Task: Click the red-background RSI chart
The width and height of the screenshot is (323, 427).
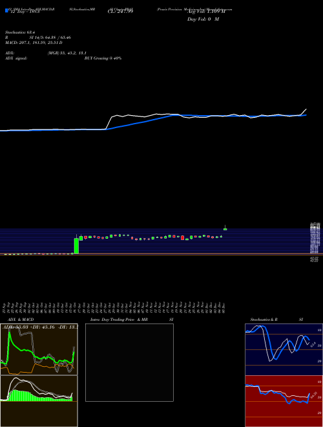Action: click(284, 401)
